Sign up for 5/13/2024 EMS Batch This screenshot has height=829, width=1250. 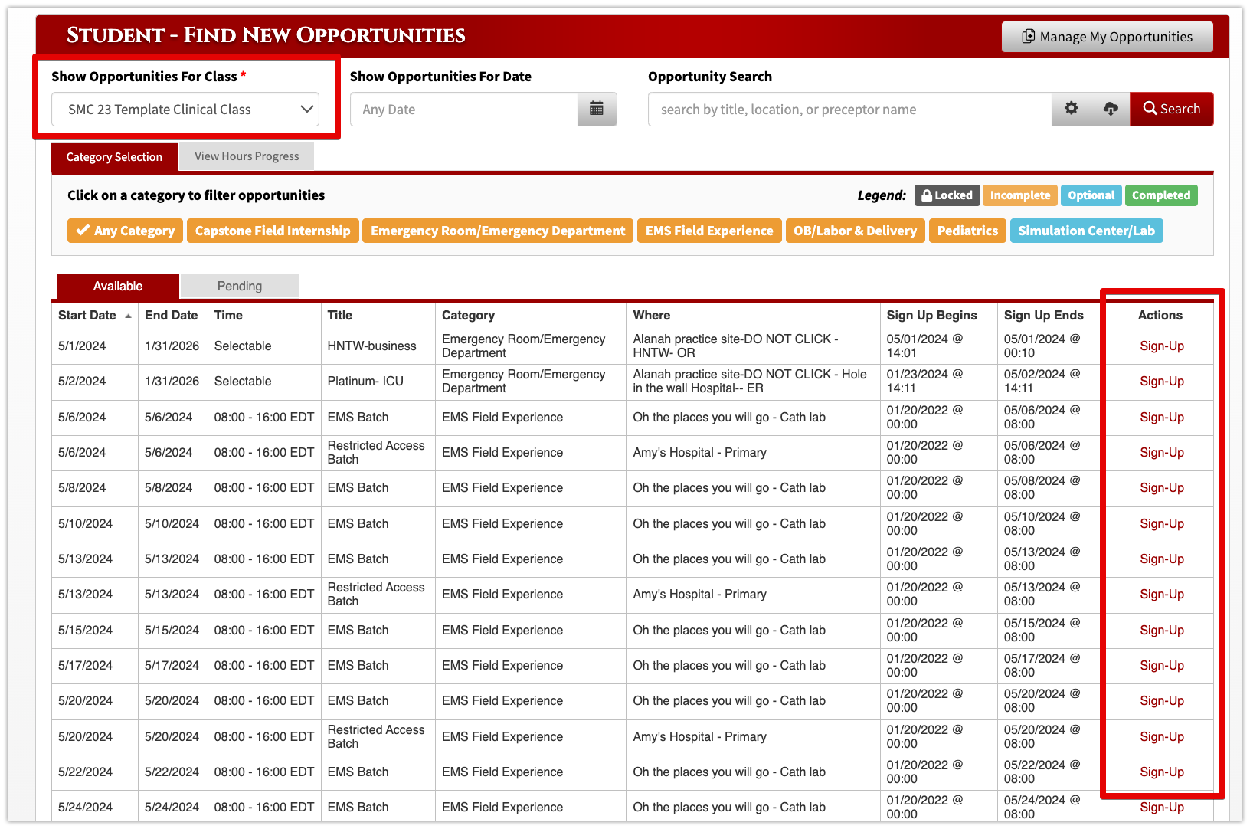point(1162,559)
